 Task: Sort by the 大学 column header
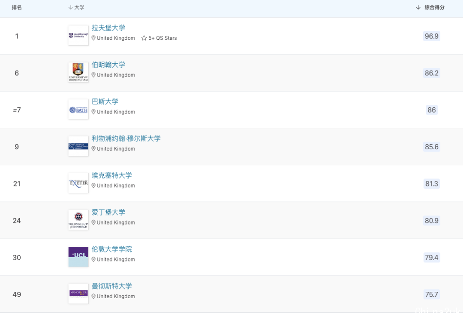coord(76,8)
